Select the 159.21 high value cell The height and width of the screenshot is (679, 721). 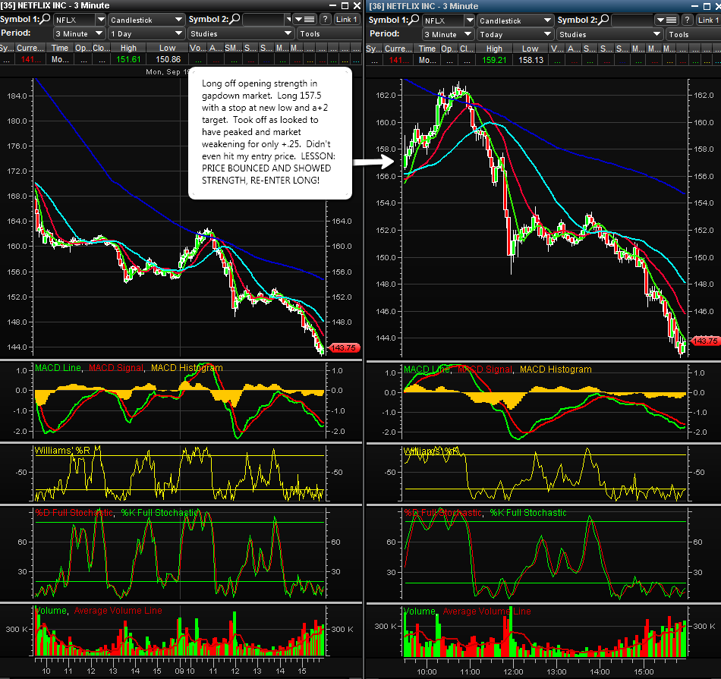pyautogui.click(x=494, y=60)
